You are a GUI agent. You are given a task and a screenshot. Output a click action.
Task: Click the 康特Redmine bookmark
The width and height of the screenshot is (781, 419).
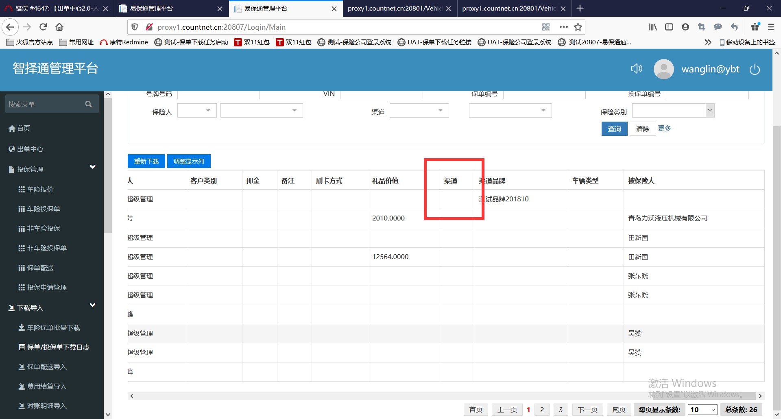[x=124, y=42]
